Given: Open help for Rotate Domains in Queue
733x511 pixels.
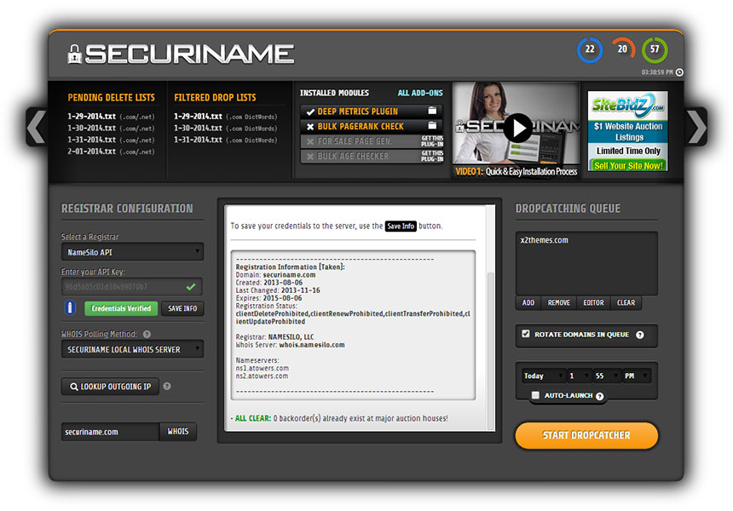Looking at the screenshot, I should point(640,335).
